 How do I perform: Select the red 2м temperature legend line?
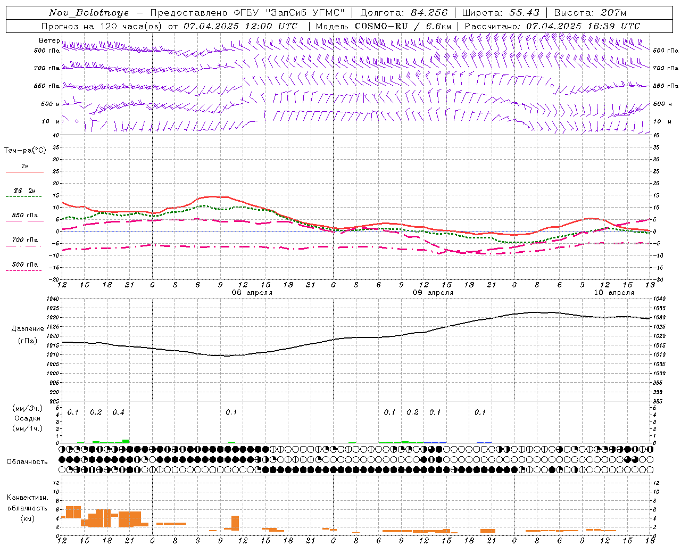(x=24, y=172)
